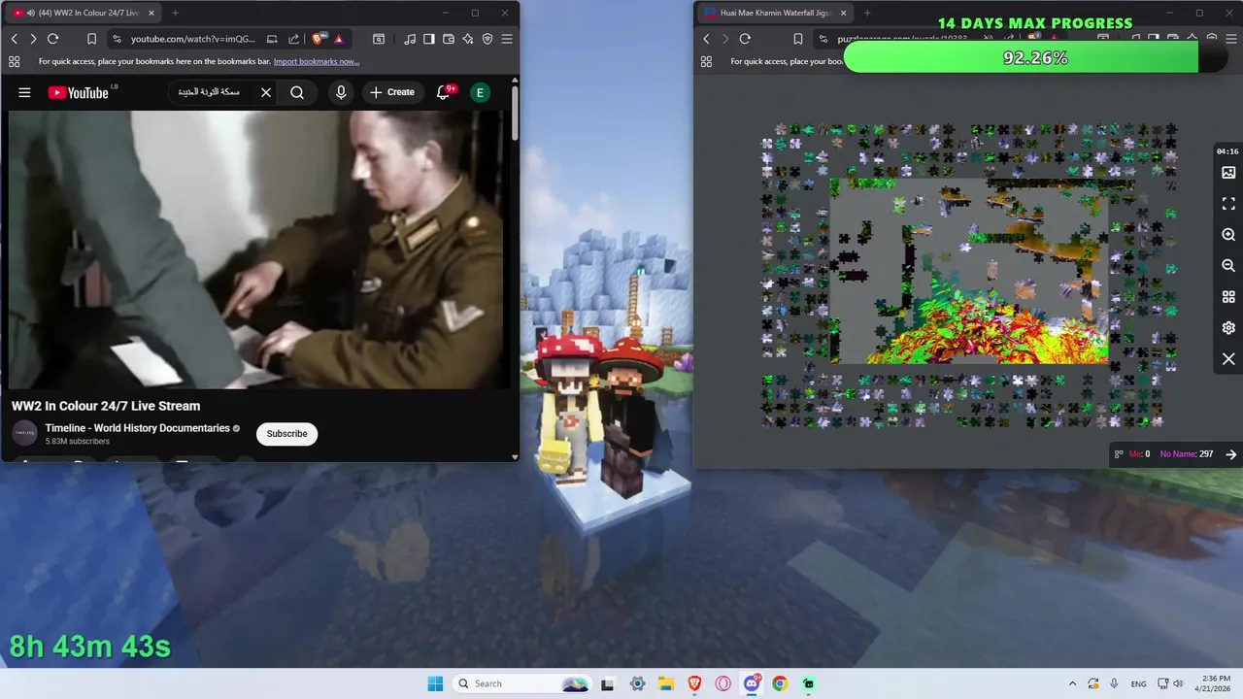The height and width of the screenshot is (699, 1243).
Task: Start YouTube voice search with microphone
Action: click(x=341, y=92)
